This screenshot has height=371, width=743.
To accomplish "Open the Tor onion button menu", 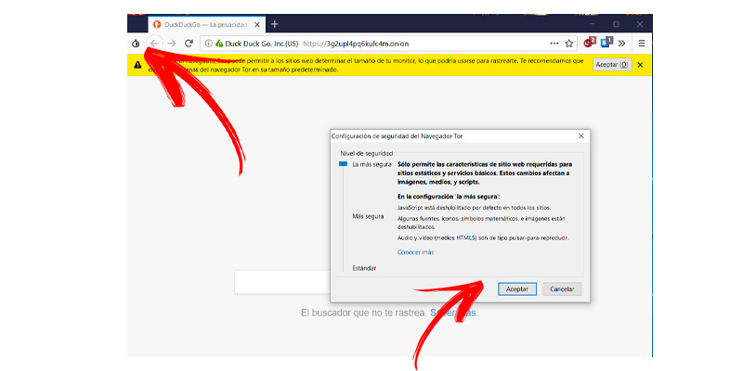I will [x=136, y=44].
